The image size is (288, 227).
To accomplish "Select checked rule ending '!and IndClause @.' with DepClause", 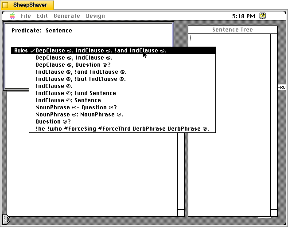I will click(122, 51).
